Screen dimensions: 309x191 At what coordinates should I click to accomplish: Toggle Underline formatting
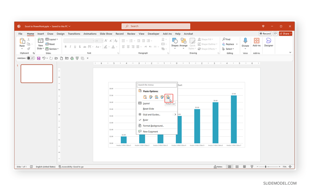click(75, 47)
